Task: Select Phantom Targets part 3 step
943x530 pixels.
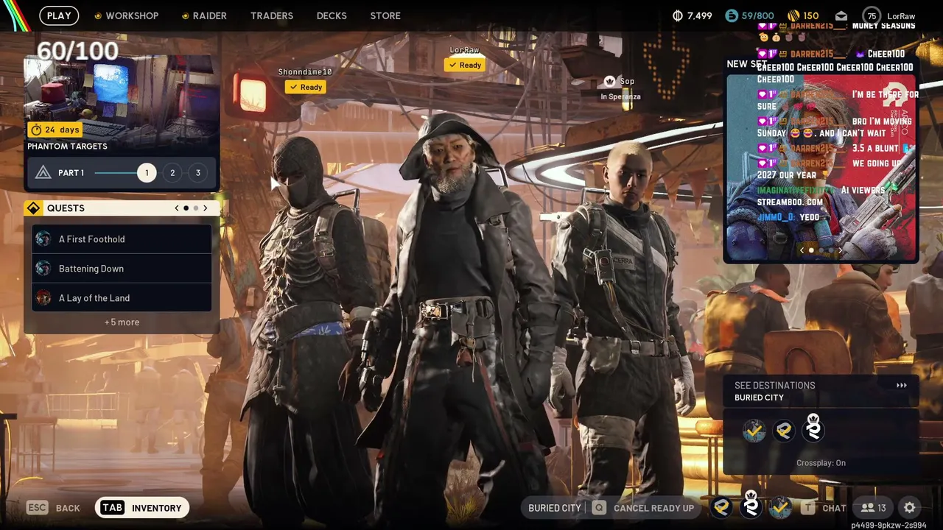Action: click(x=197, y=173)
